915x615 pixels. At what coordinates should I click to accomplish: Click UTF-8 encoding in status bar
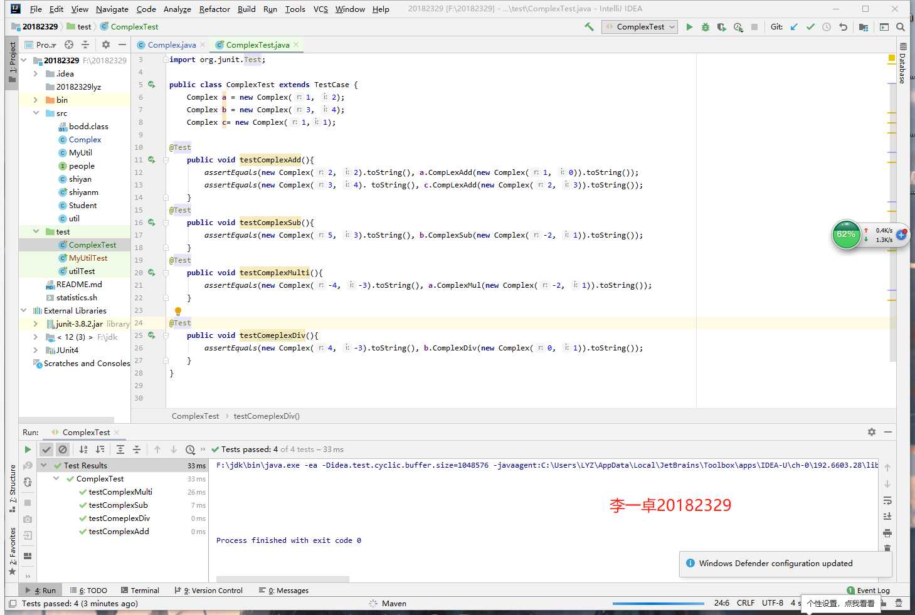tap(773, 603)
